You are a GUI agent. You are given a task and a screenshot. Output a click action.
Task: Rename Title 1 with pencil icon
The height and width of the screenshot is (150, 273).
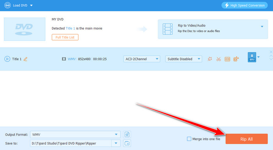pos(25,59)
